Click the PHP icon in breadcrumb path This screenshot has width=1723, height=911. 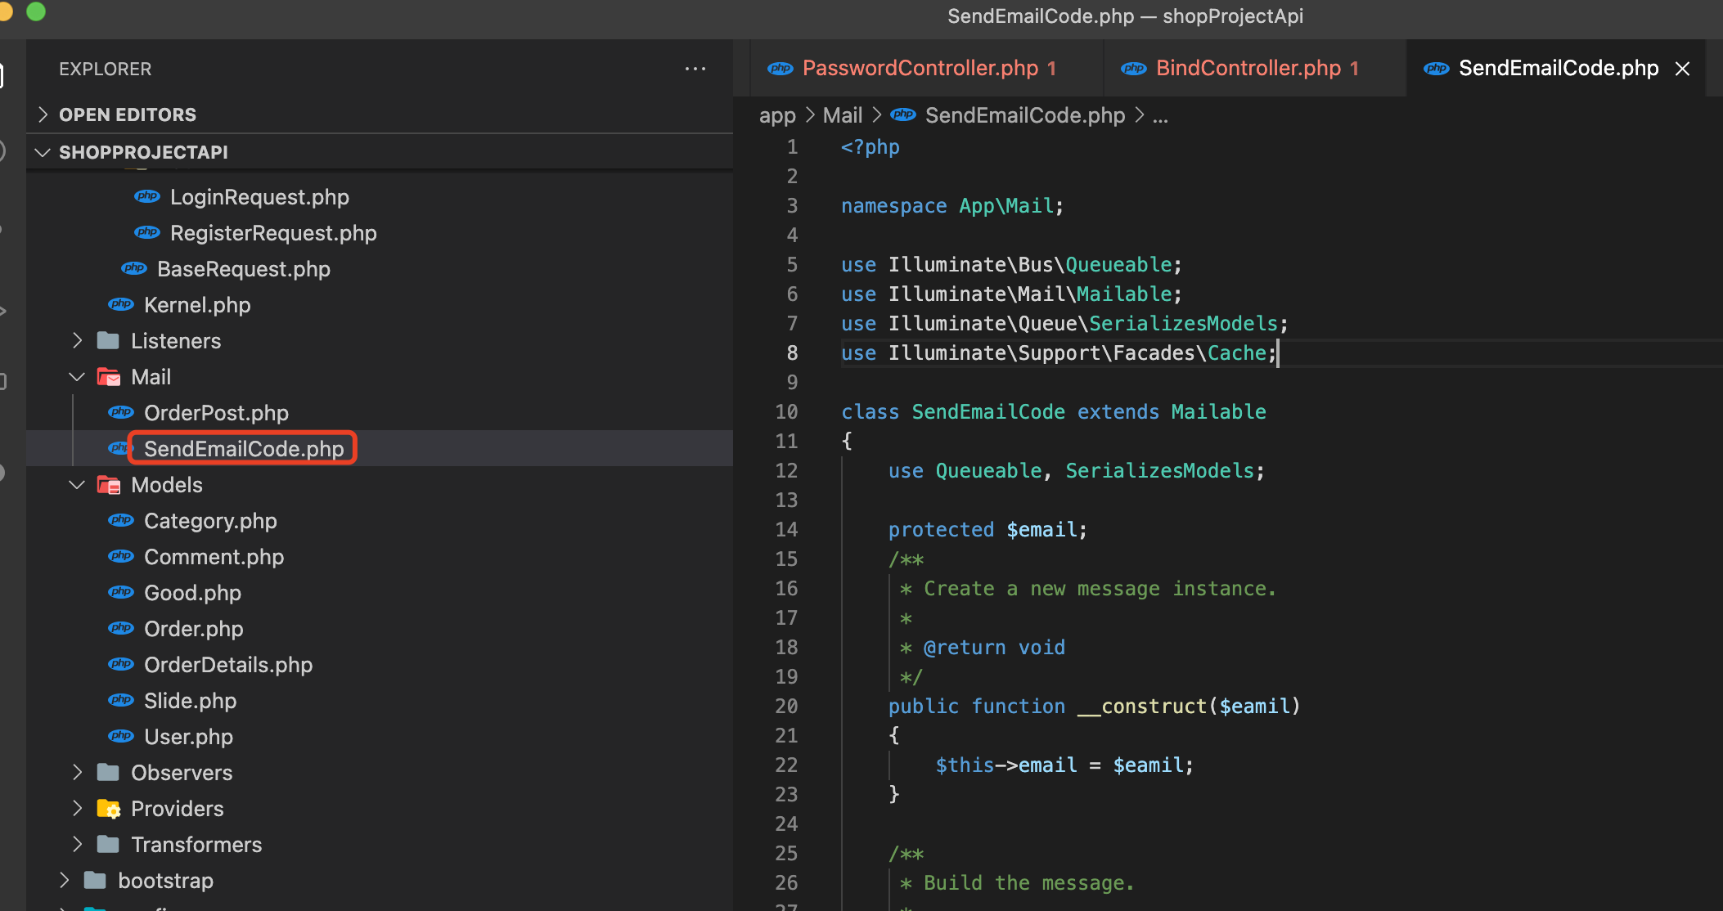pyautogui.click(x=903, y=115)
